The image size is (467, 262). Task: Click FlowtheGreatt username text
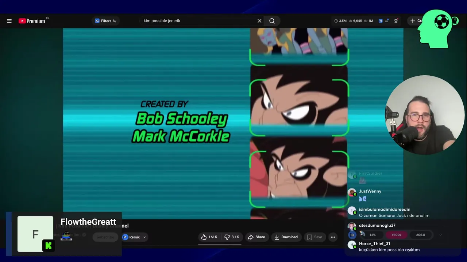88,222
